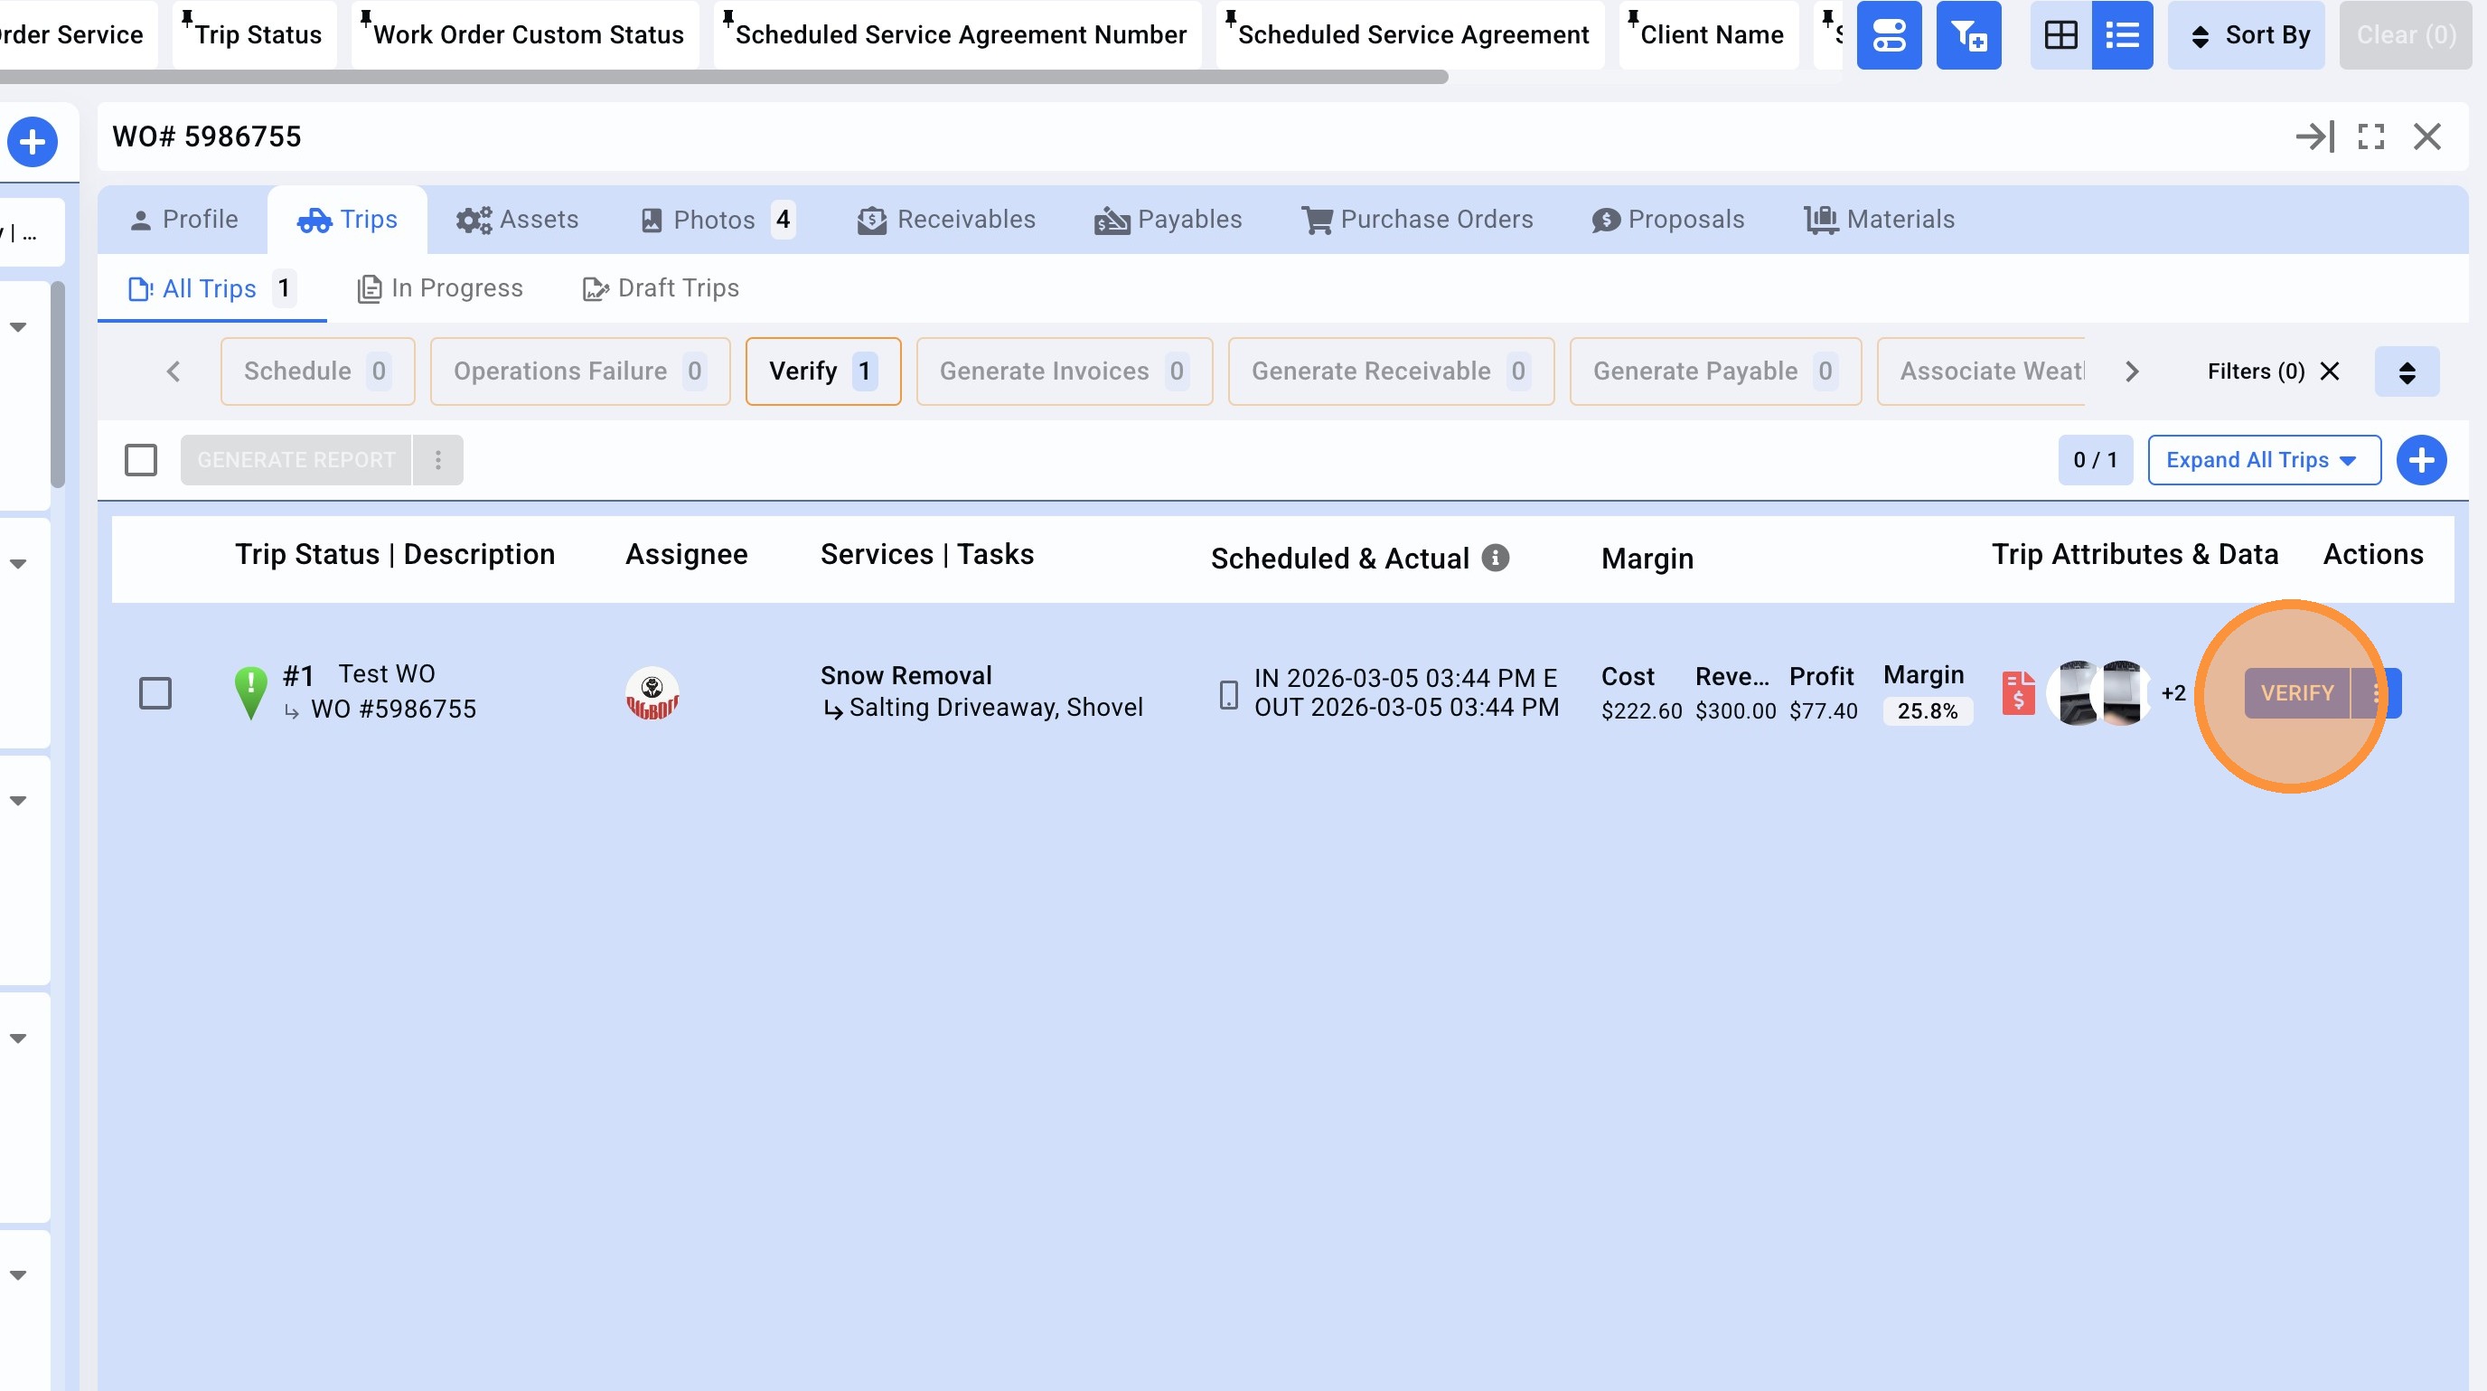Switch to Draft Trips tab
This screenshot has height=1391, width=2487.
662,288
